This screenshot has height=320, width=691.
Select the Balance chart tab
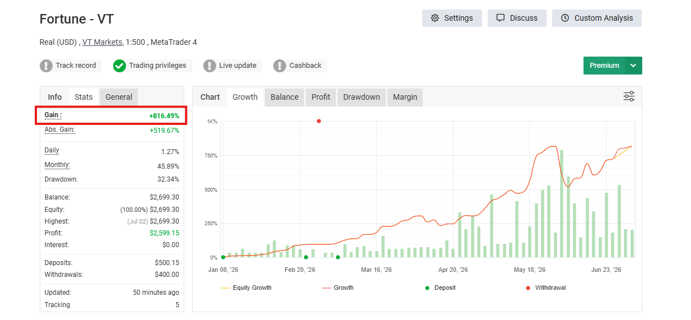284,97
